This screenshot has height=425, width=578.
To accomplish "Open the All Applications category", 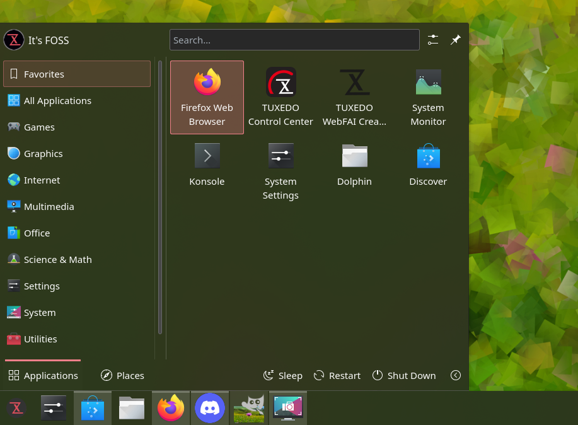I will tap(77, 100).
